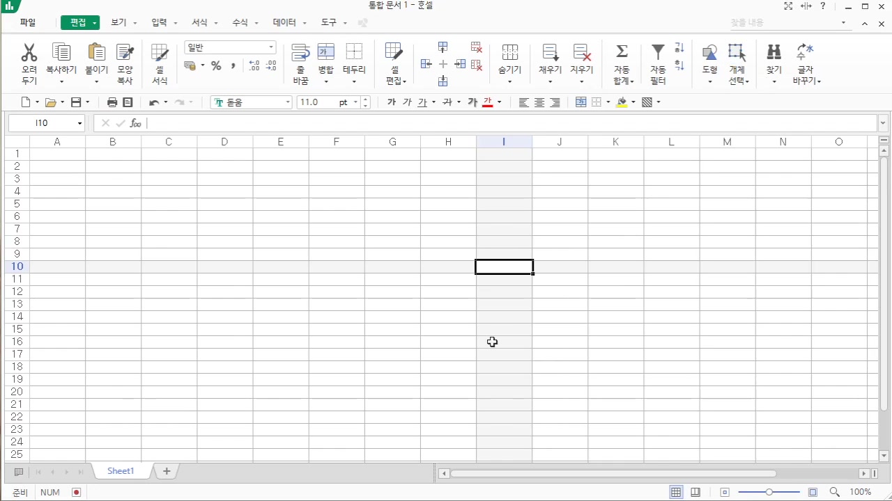Open 셀 서식 cell format icon
The height and width of the screenshot is (501, 892).
pyautogui.click(x=160, y=53)
